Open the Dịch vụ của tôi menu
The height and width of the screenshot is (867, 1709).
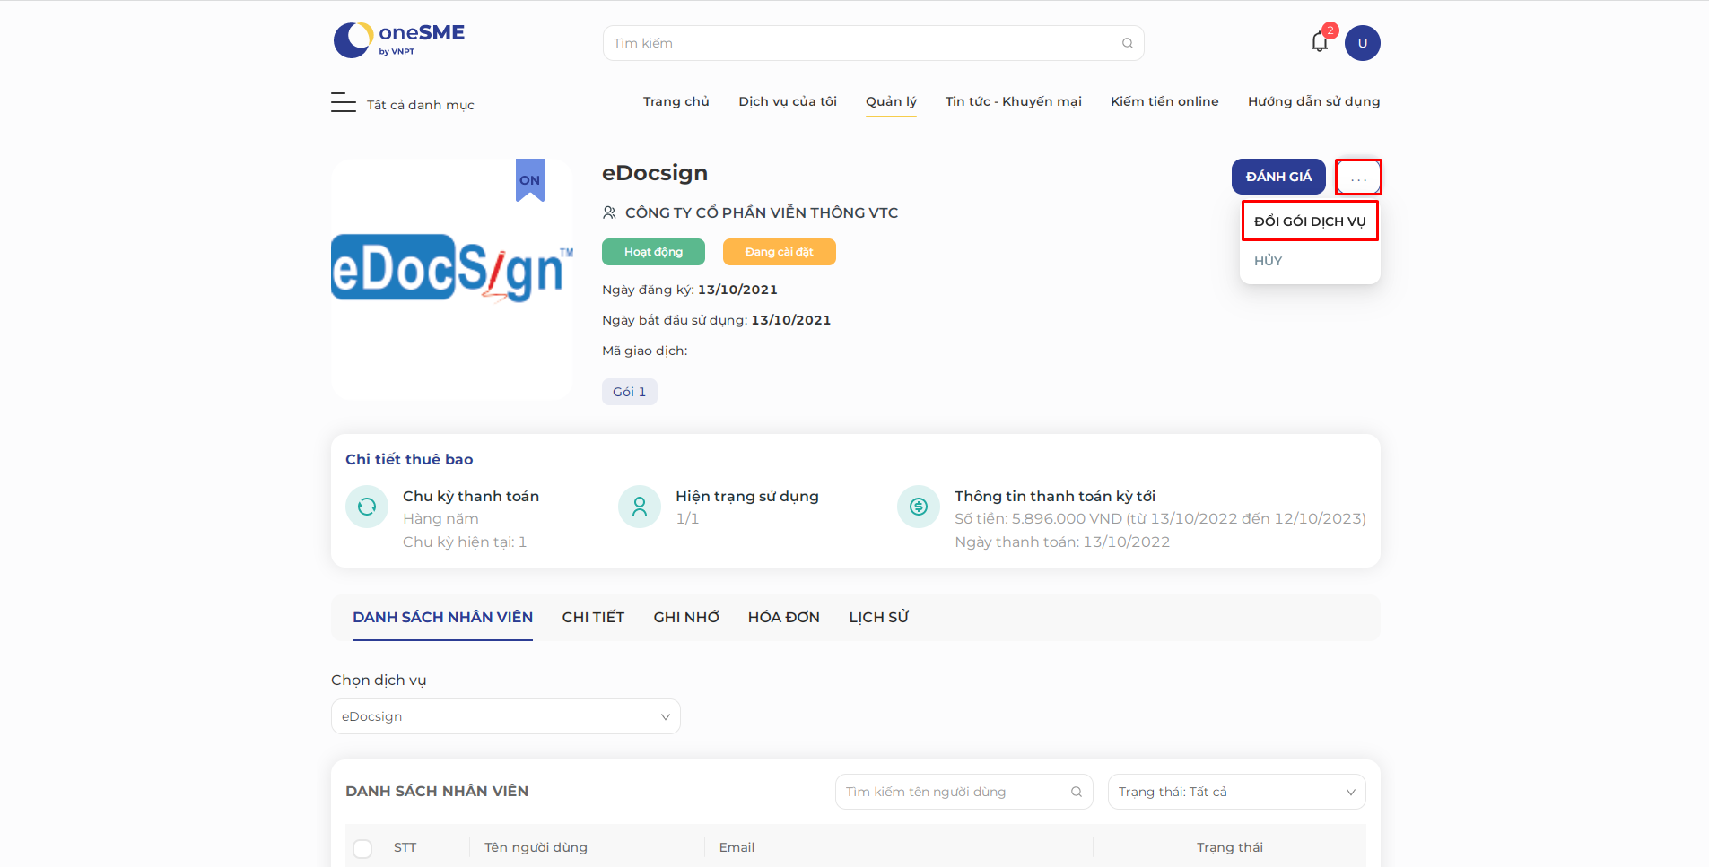[788, 101]
